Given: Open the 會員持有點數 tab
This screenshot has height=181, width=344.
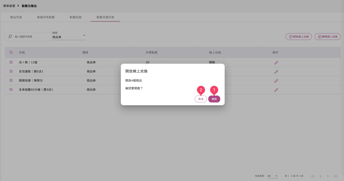Looking at the screenshot, I should [46, 17].
